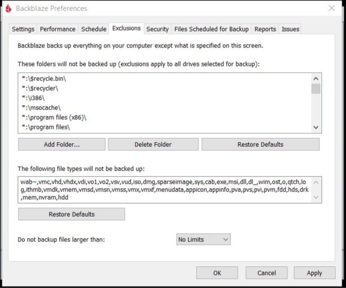View Files Scheduled for Backup tab
Image resolution: width=346 pixels, height=288 pixels.
coord(212,29)
